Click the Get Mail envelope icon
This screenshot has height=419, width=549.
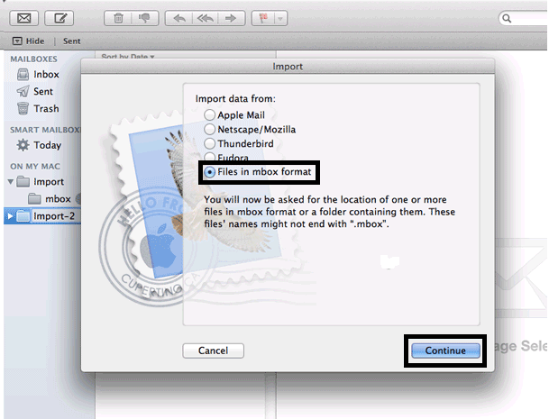[x=23, y=18]
